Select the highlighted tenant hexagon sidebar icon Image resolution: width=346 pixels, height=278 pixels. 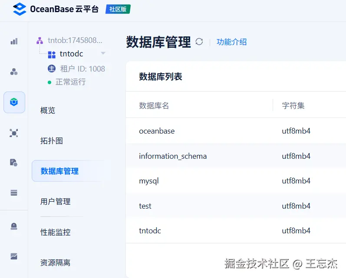click(x=14, y=102)
